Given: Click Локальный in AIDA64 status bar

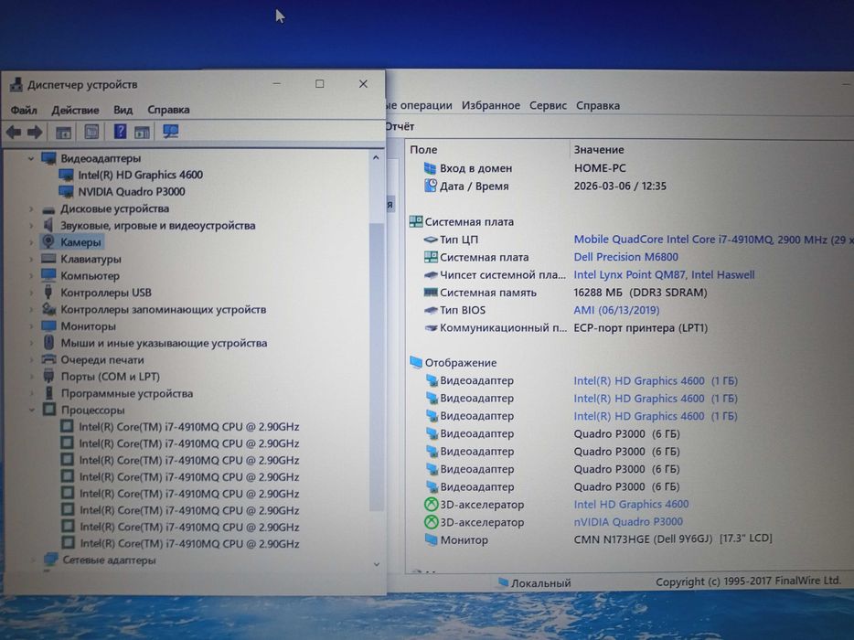Looking at the screenshot, I should [x=540, y=583].
